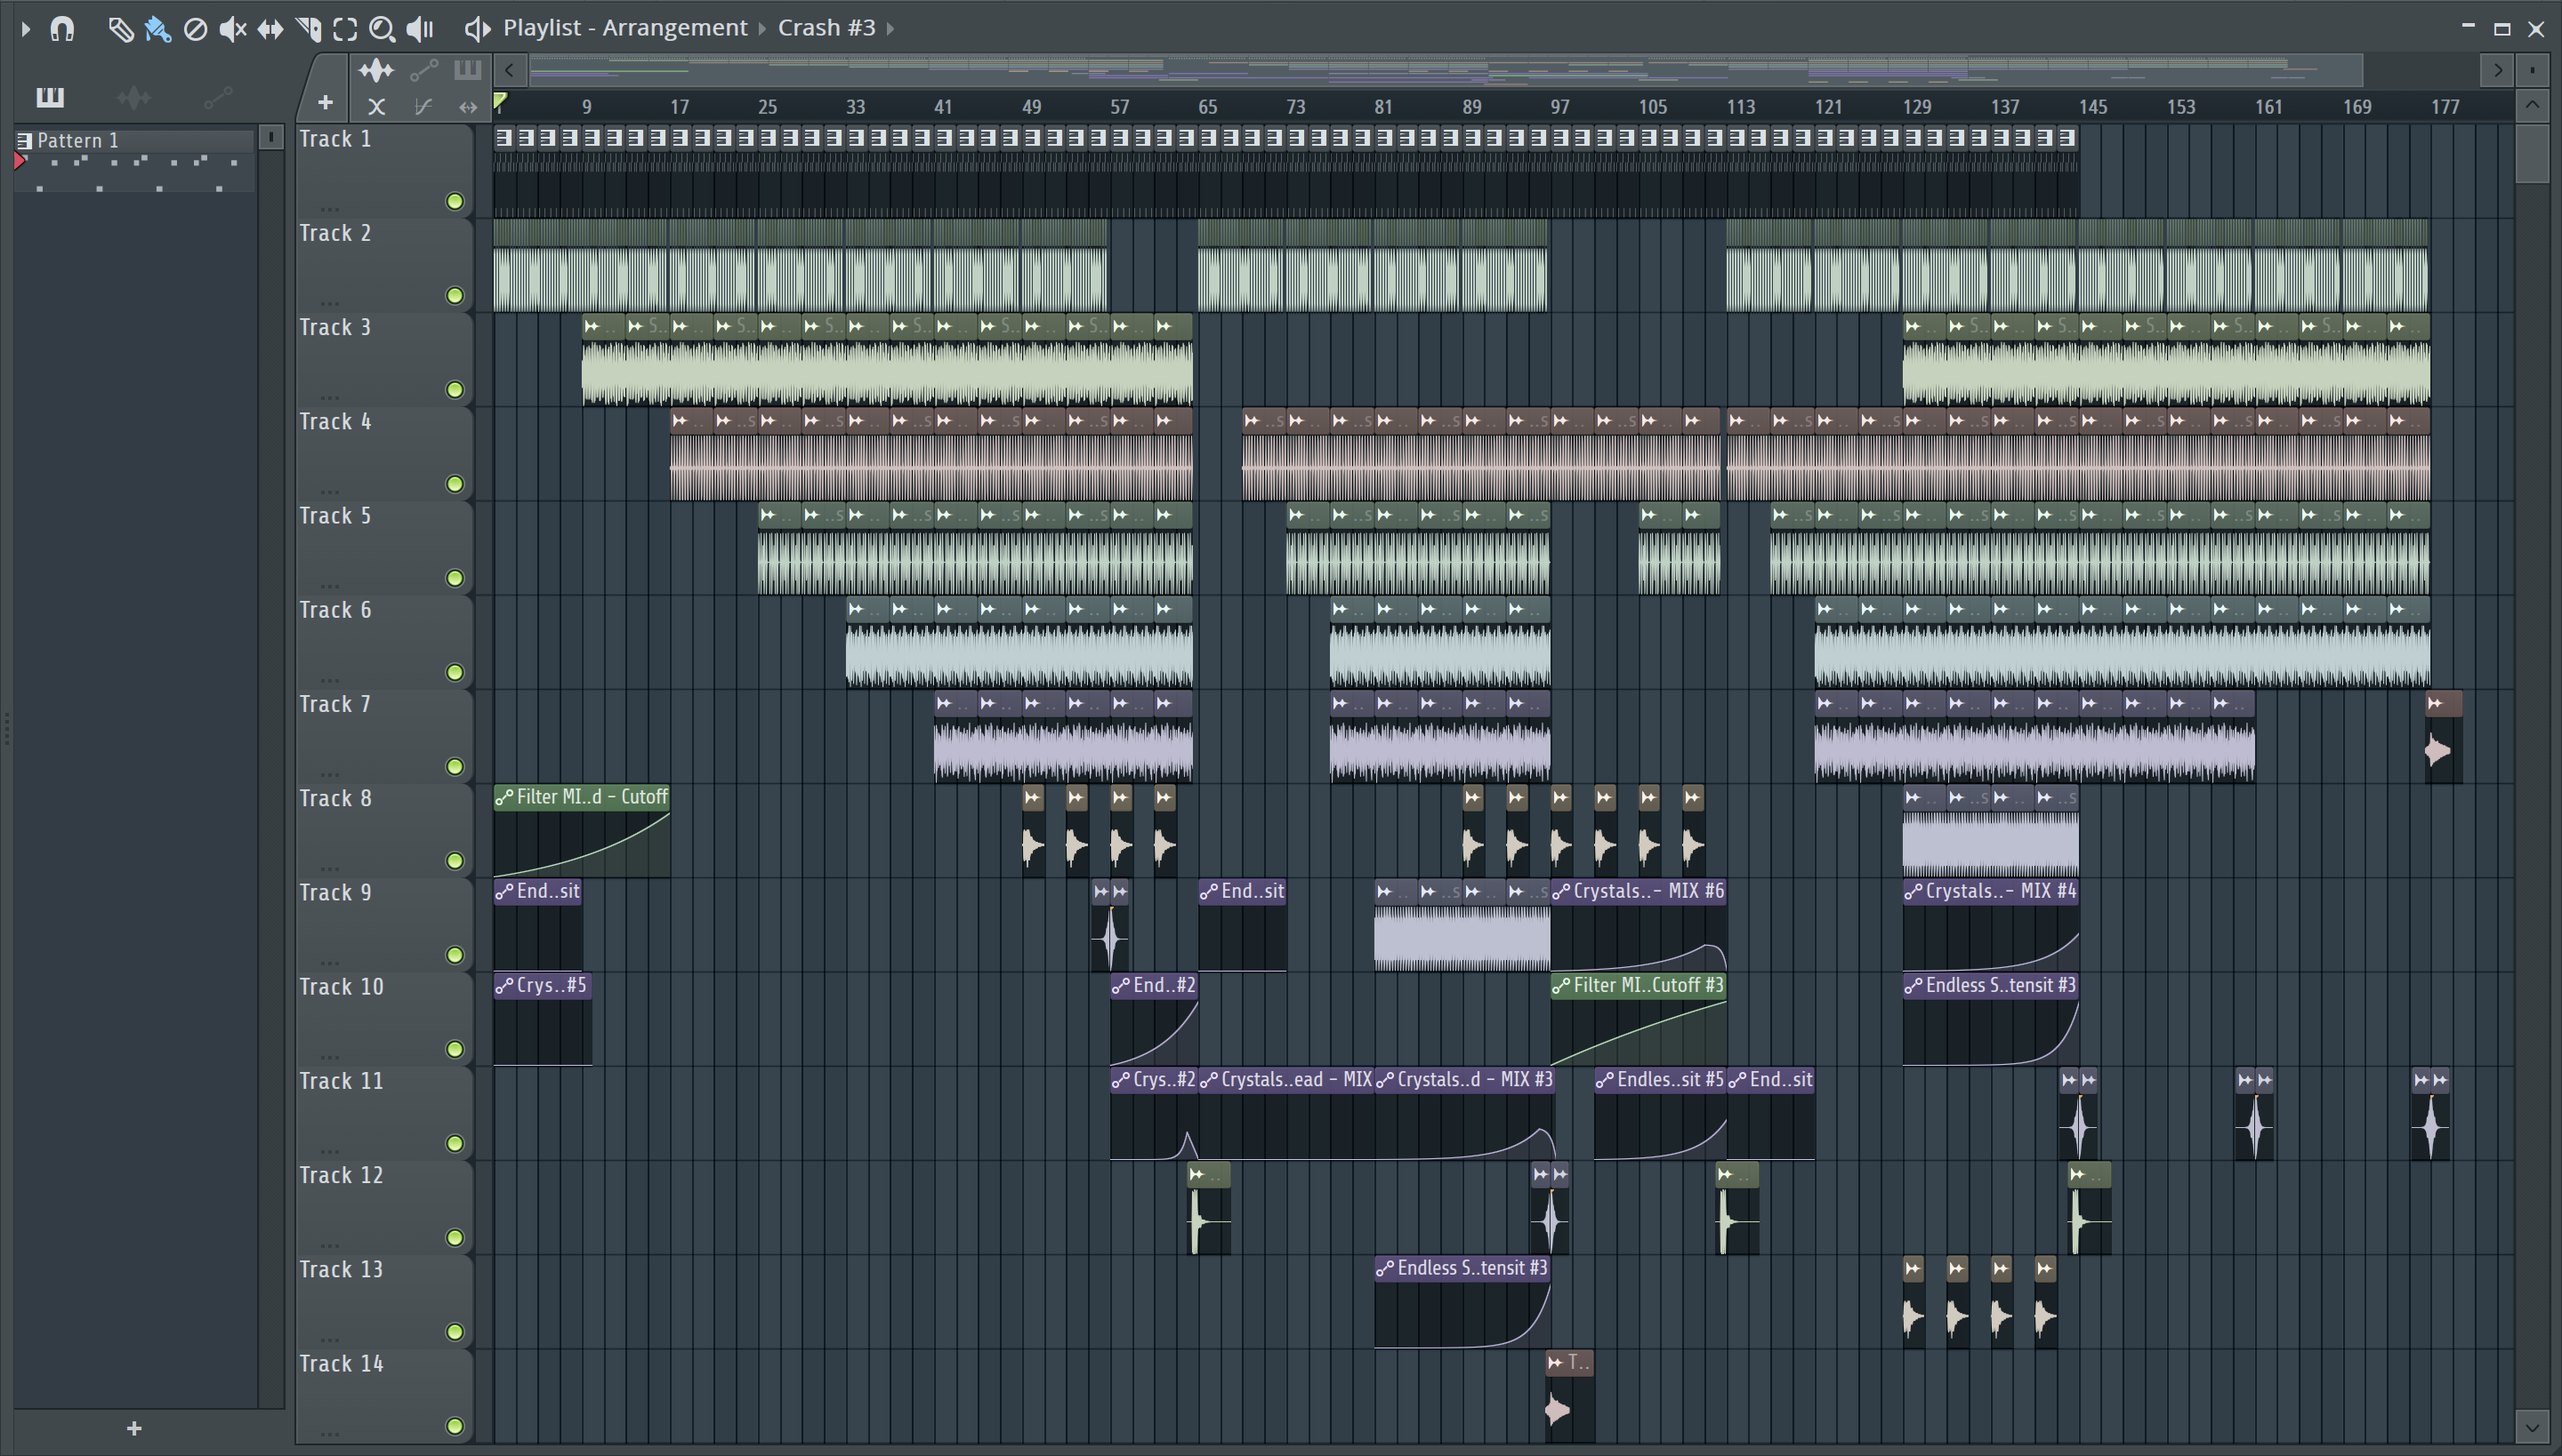Add a new pattern with bottom plus
This screenshot has height=1456, width=2562.
pyautogui.click(x=134, y=1428)
